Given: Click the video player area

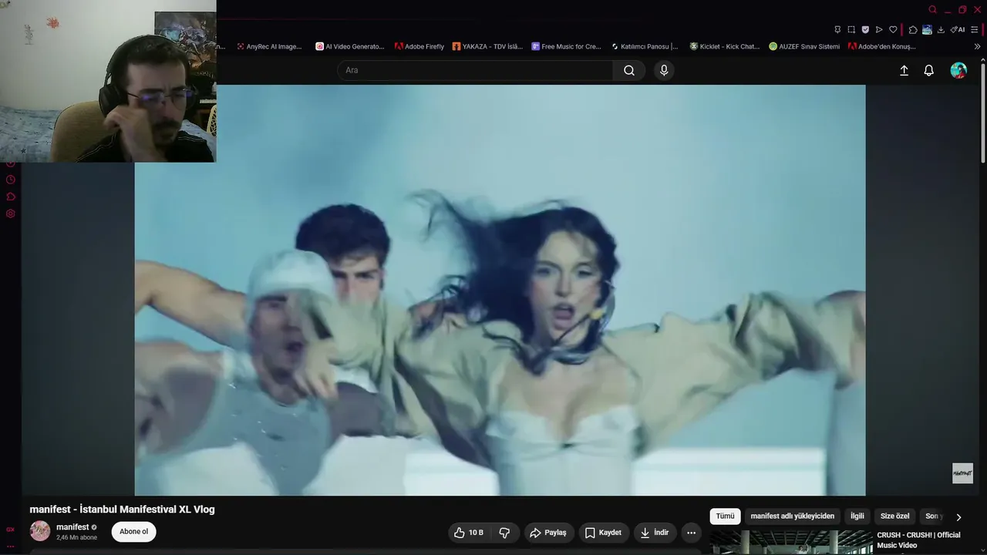Looking at the screenshot, I should pos(500,290).
